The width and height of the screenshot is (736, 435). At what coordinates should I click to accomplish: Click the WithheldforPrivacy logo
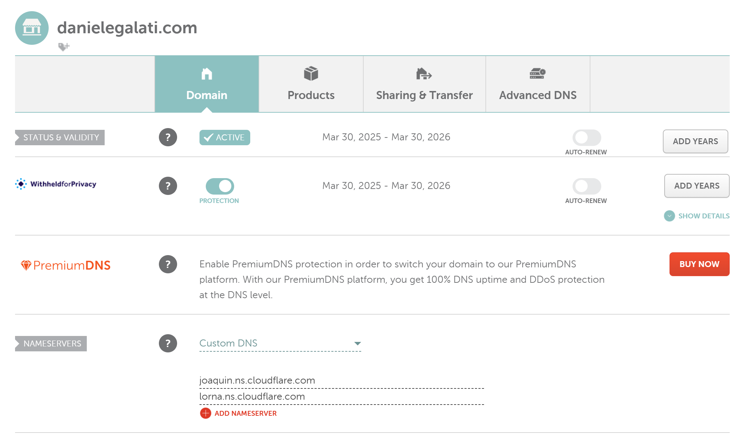pos(56,184)
